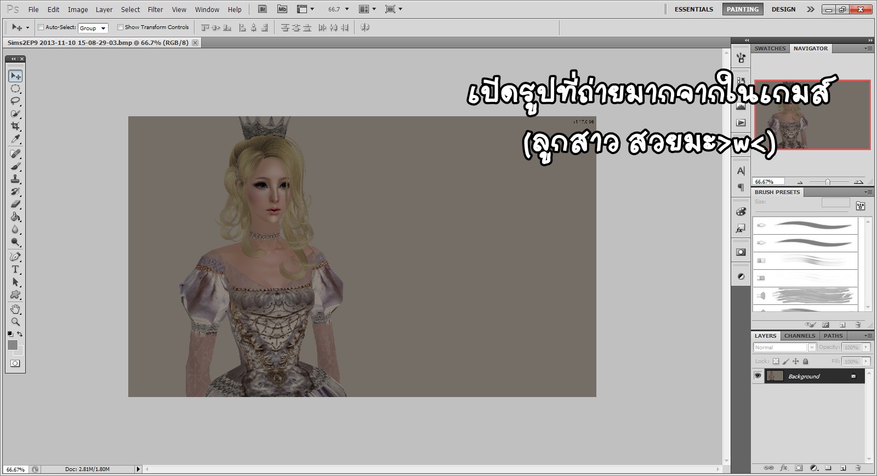Select the Path Selection tool
877x476 pixels.
15,282
